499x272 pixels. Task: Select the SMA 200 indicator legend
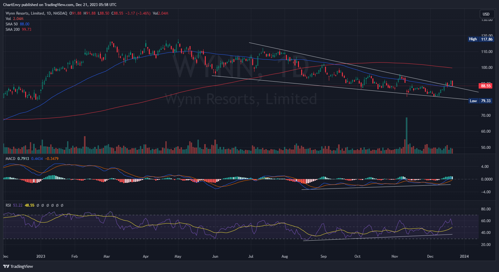click(x=18, y=30)
